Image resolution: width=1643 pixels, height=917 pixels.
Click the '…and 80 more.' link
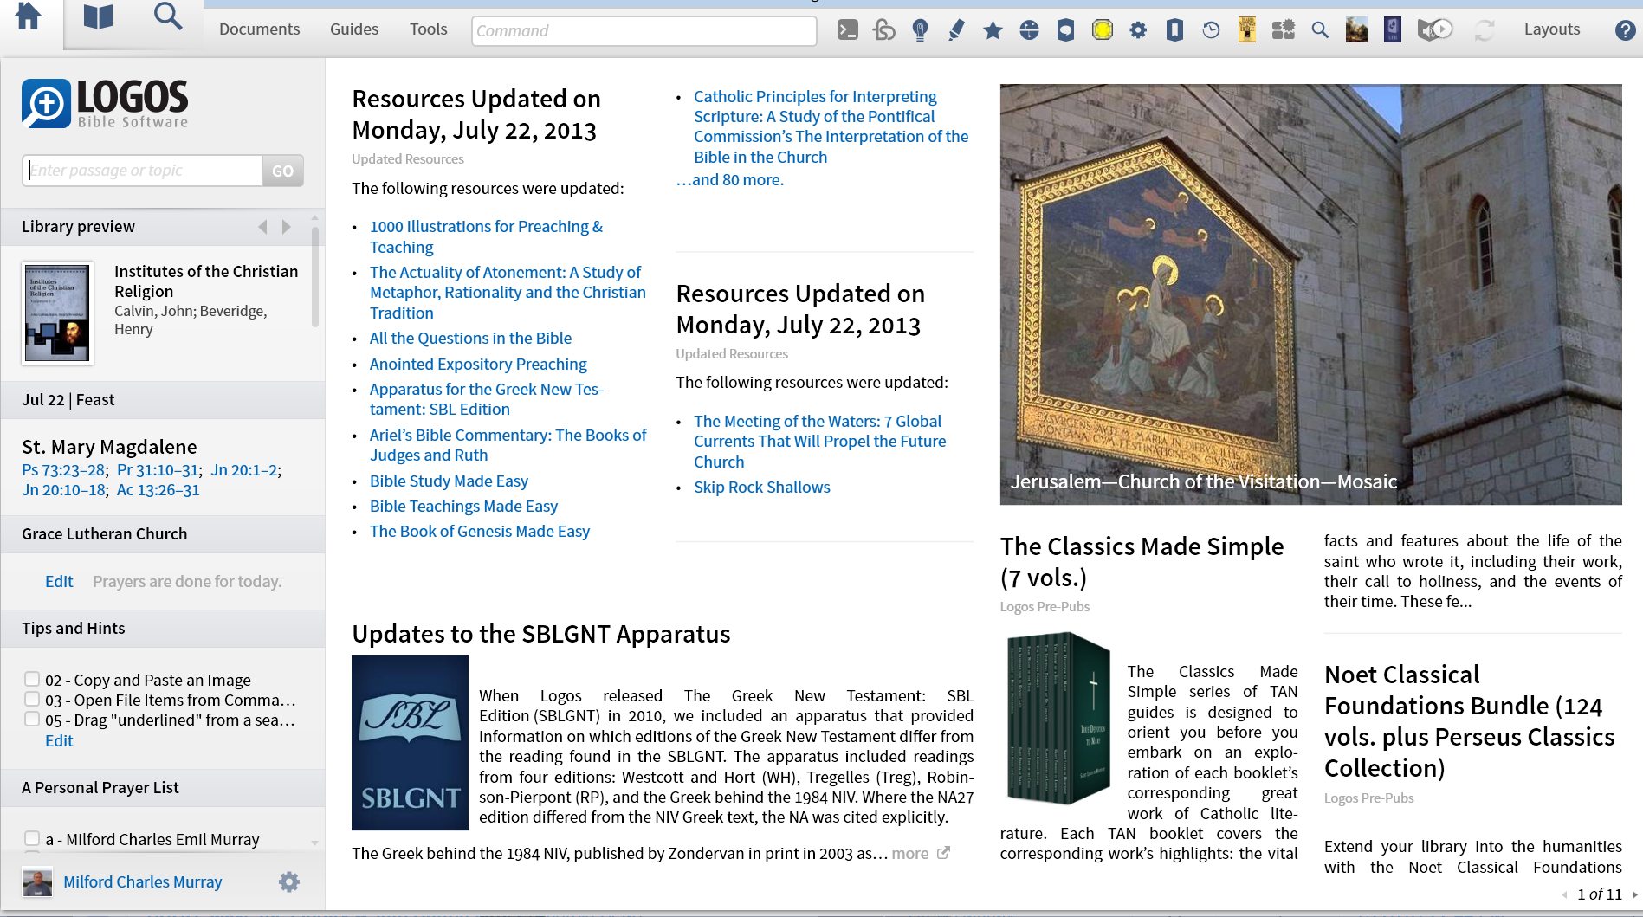point(729,180)
